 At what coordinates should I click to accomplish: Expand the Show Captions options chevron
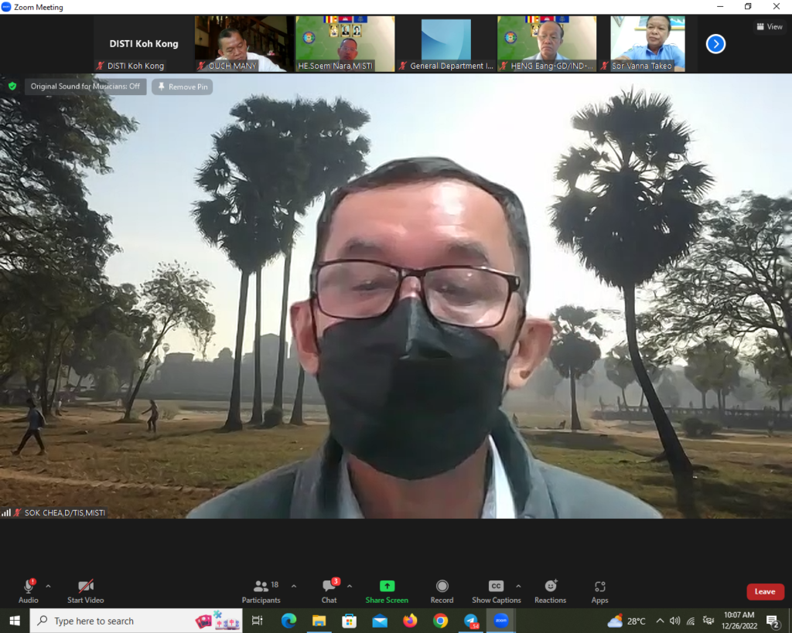tap(518, 586)
